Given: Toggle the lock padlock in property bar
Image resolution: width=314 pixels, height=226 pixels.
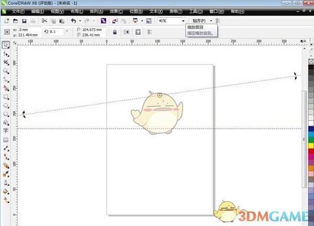Looking at the screenshot, I should click(115, 32).
